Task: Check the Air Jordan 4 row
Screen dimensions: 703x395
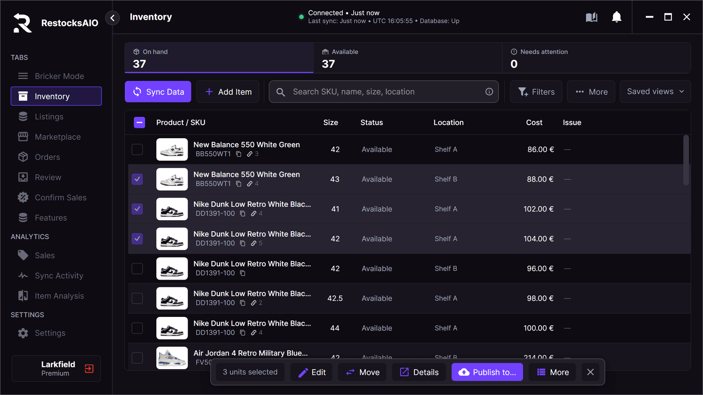Action: point(138,358)
